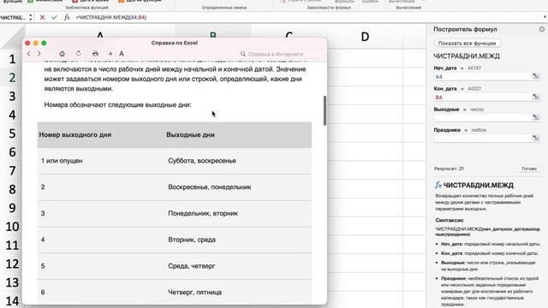Select column C header
548x308 pixels.
289,33
